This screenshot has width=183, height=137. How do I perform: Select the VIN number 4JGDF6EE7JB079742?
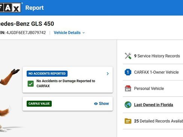pyautogui.click(x=26, y=33)
